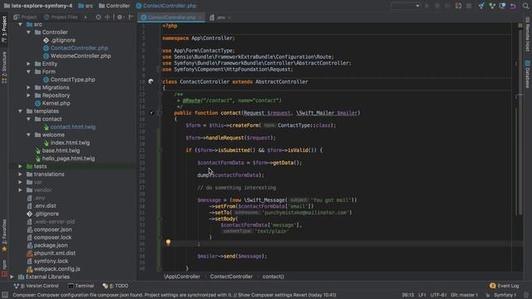This screenshot has height=299, width=532.
Task: Click the class gutter icon beside ContactController
Action: pos(151,81)
